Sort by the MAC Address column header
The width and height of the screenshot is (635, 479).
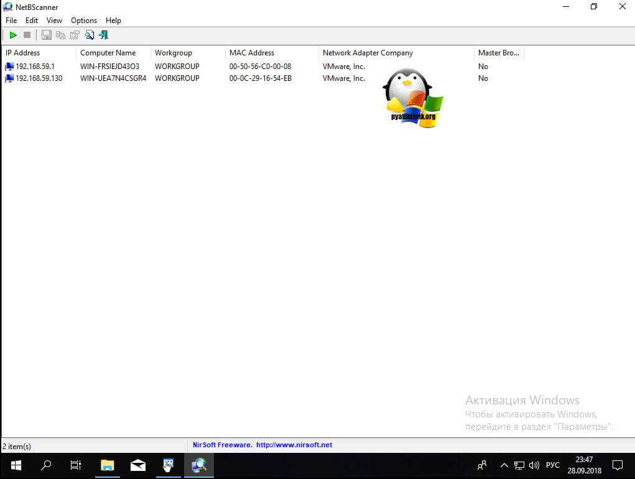(252, 53)
